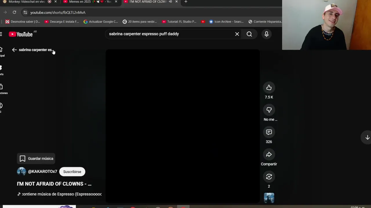Screen dimensions: 371x208
Task: Open 20 items para vestir bookmark
Action: [x=140, y=22]
